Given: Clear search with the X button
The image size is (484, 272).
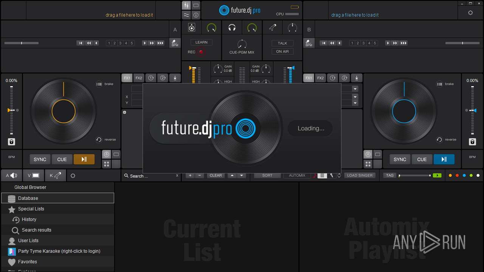Looking at the screenshot, I should pyautogui.click(x=177, y=176).
